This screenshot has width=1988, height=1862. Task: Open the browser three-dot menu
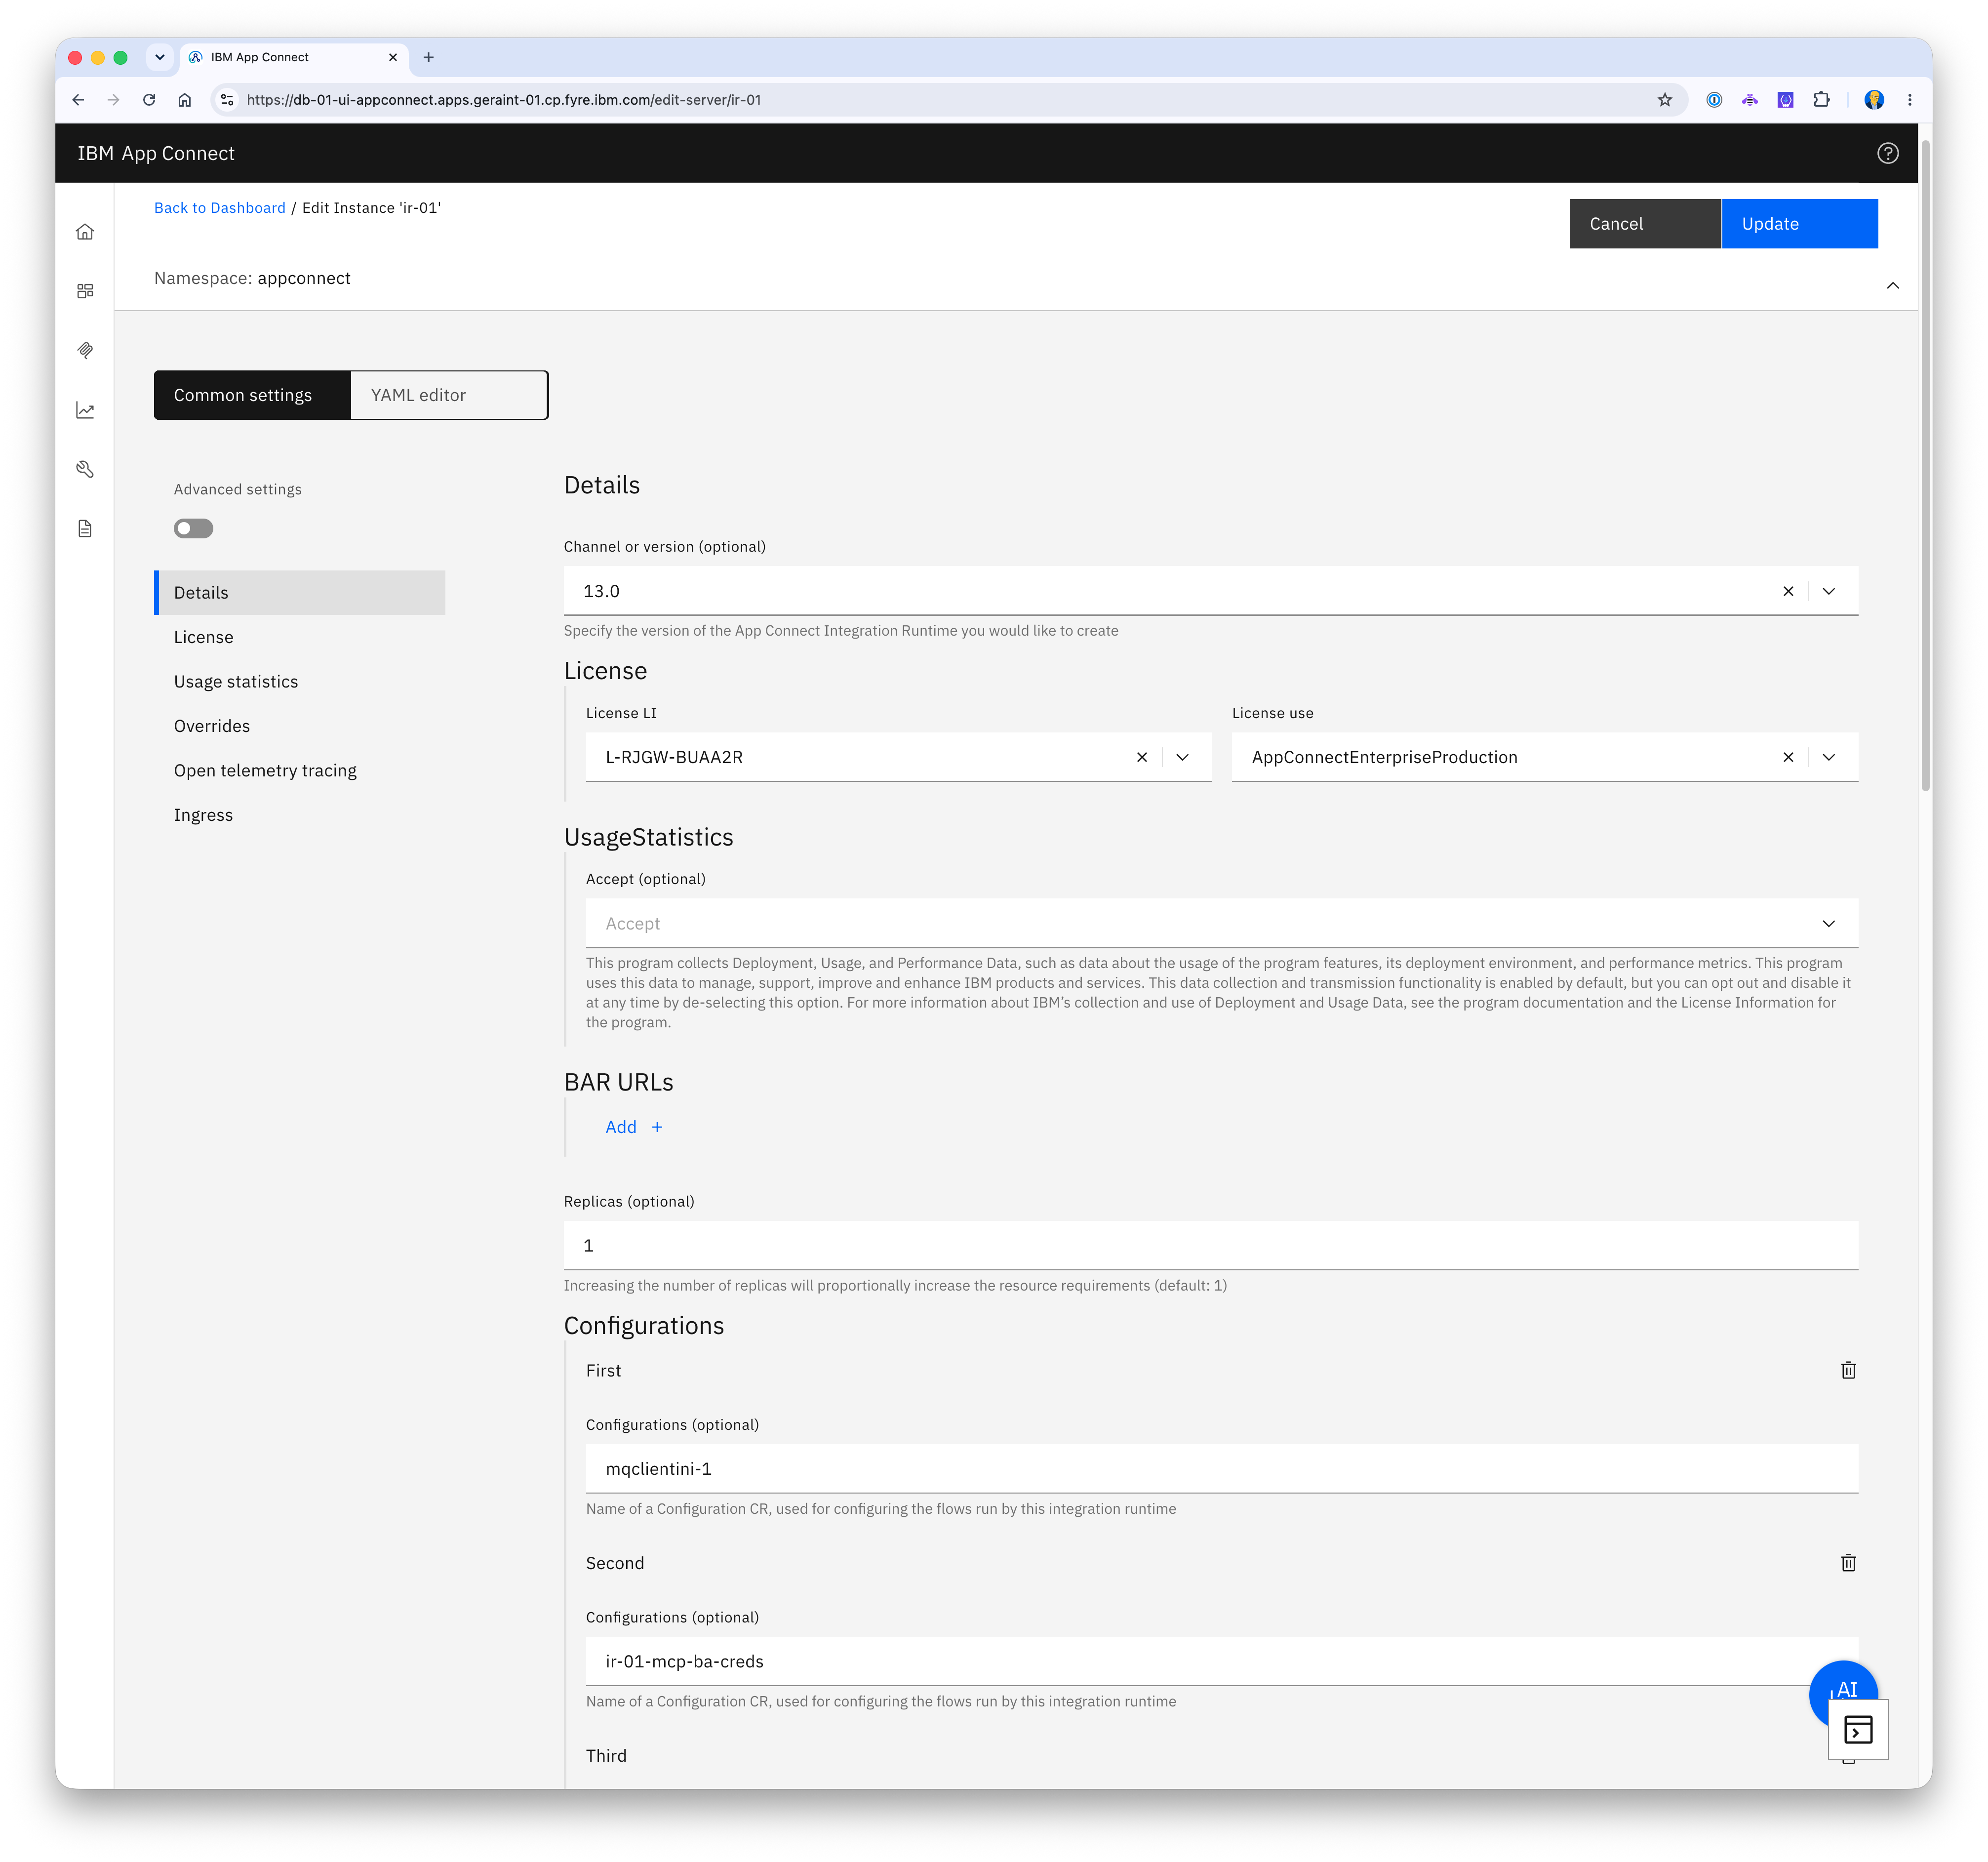tap(1909, 100)
